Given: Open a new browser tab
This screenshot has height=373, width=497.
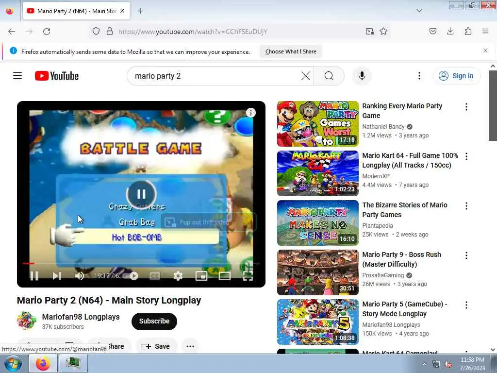Looking at the screenshot, I should (x=140, y=11).
